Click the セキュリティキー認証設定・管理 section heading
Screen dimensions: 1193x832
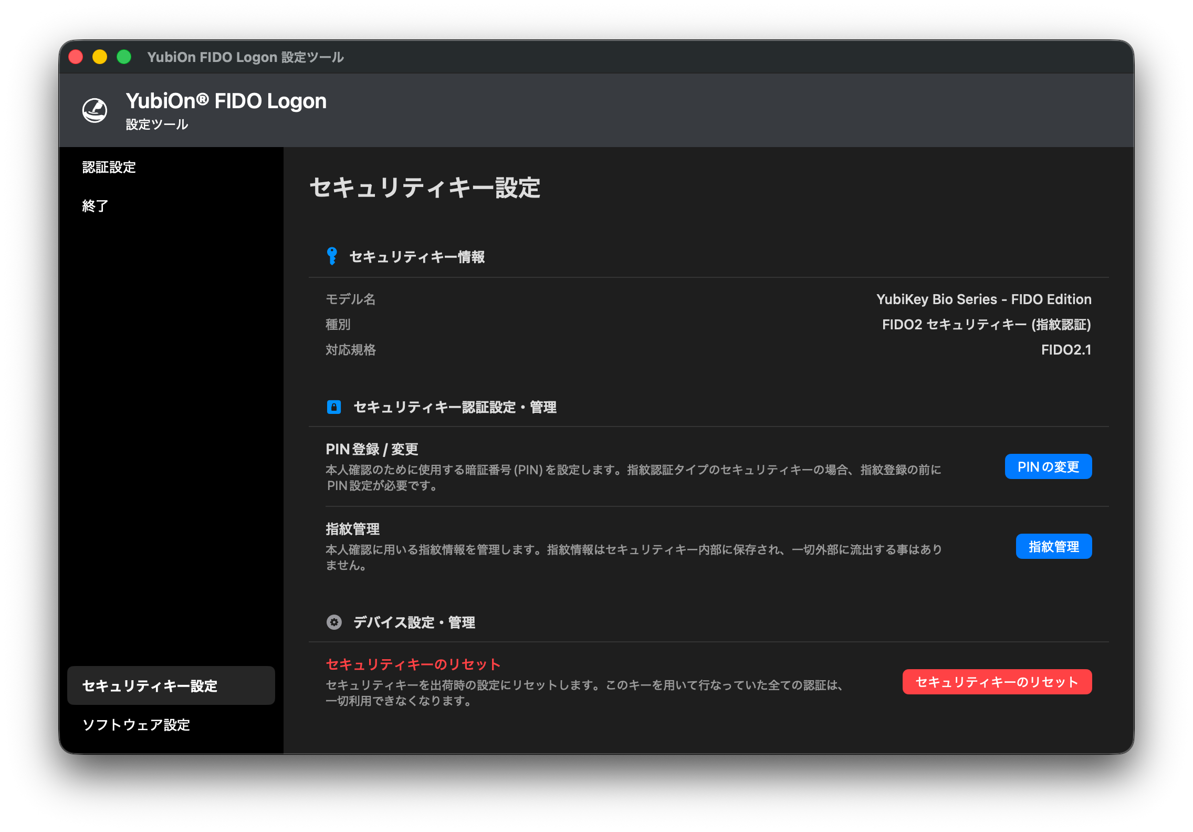point(455,407)
